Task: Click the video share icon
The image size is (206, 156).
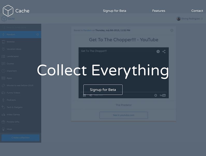Action: [x=164, y=51]
